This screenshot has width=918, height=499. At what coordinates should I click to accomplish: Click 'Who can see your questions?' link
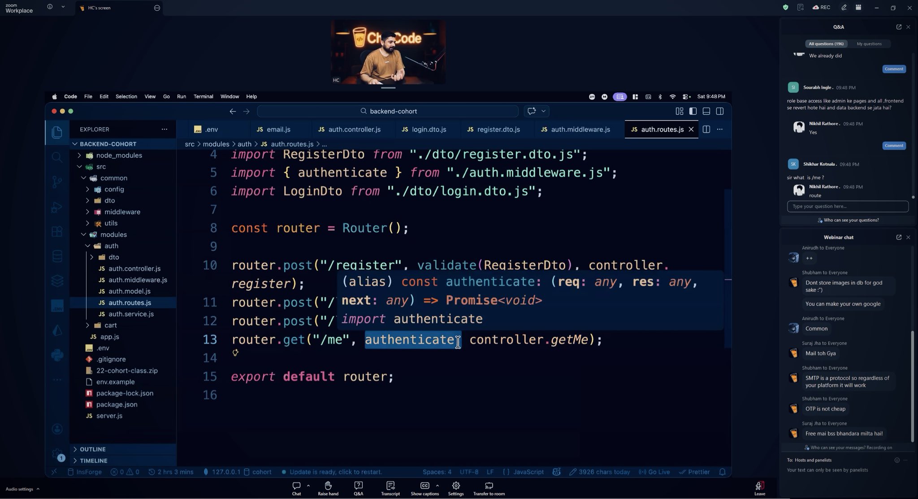click(850, 220)
